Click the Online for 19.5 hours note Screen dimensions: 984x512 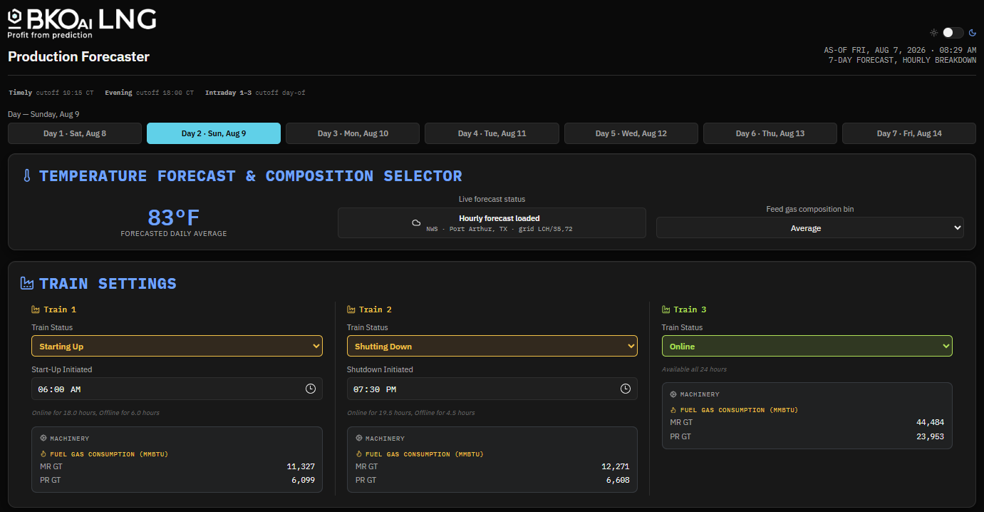pos(410,413)
